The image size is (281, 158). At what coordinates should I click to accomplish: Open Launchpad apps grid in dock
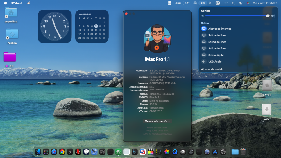click(x=46, y=152)
